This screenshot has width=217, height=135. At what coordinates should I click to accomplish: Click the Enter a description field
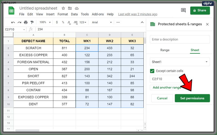click(180, 40)
